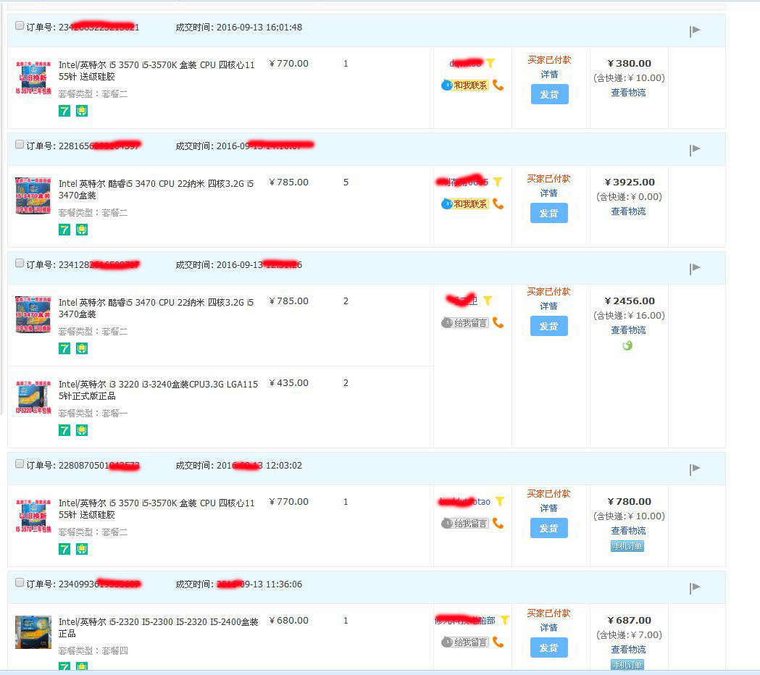Click the phone icon in the ¥780.00 order
The image size is (760, 675).
498,524
